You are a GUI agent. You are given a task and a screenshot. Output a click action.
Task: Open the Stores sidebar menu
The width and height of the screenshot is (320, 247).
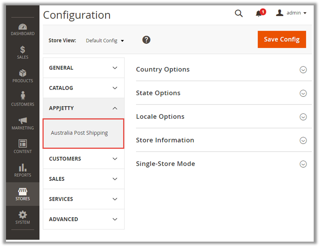click(x=22, y=194)
